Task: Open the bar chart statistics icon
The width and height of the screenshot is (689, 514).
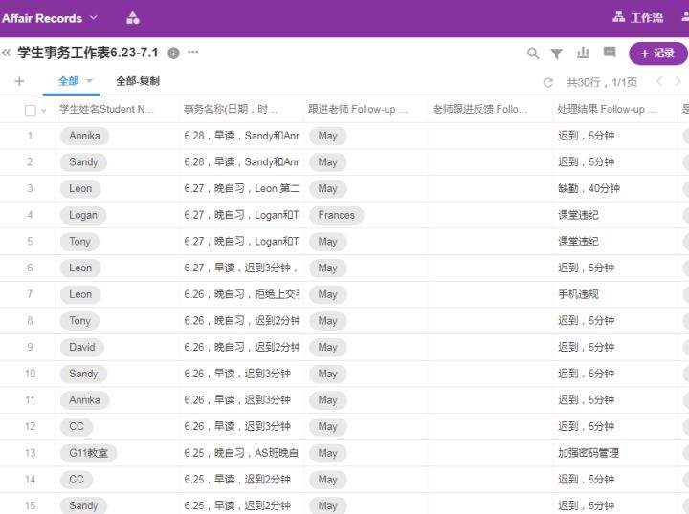Action: 583,54
